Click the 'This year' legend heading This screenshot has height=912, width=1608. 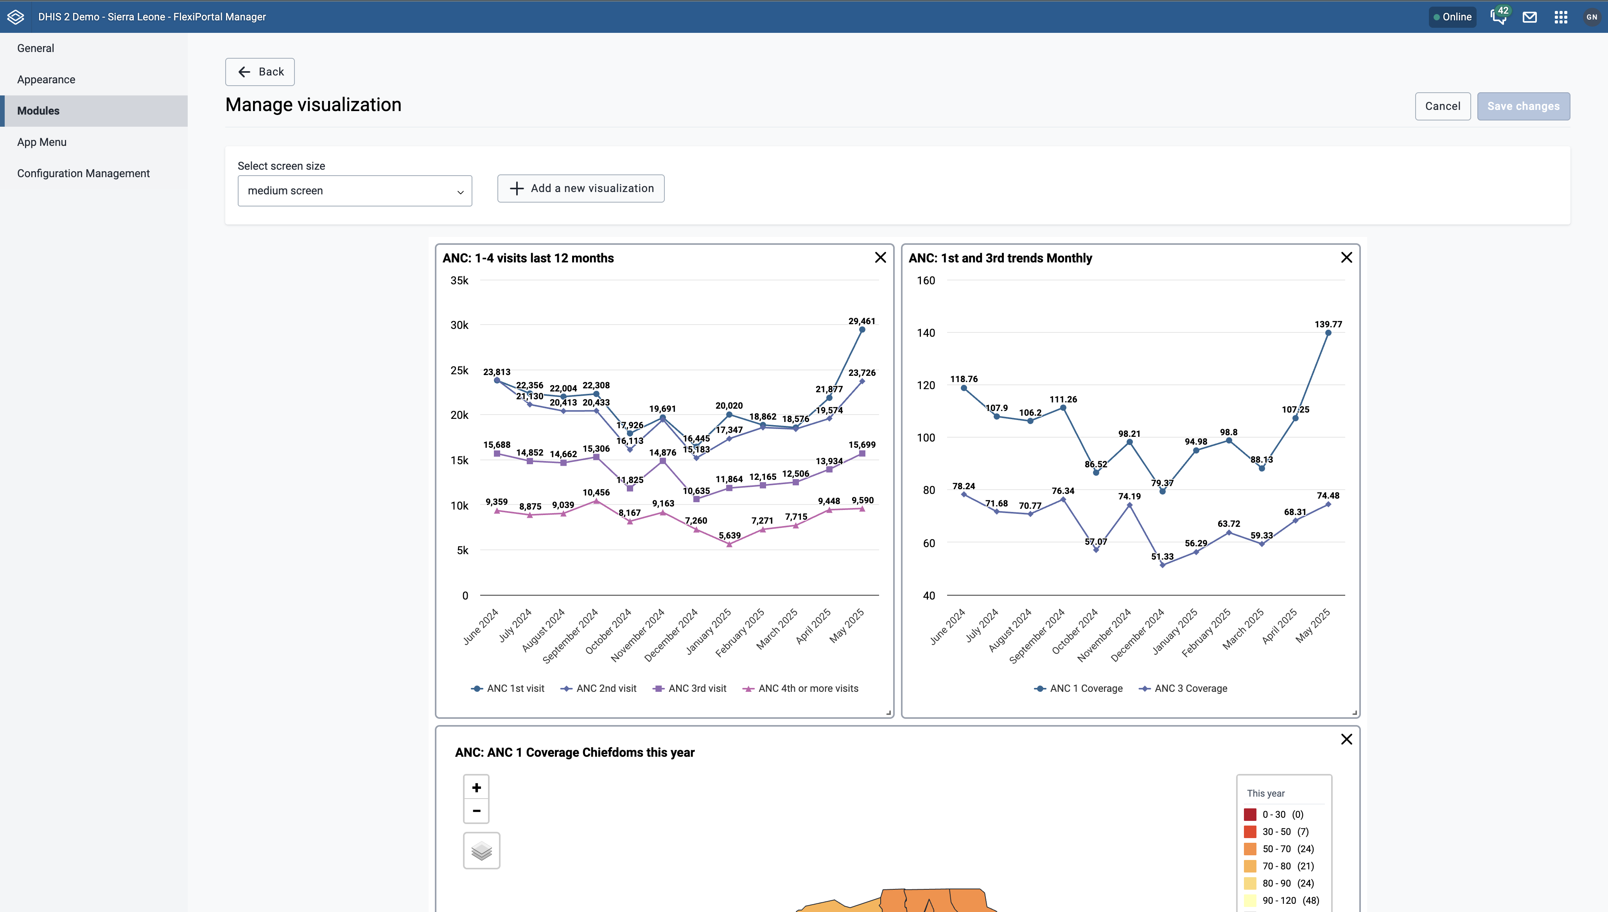coord(1265,793)
